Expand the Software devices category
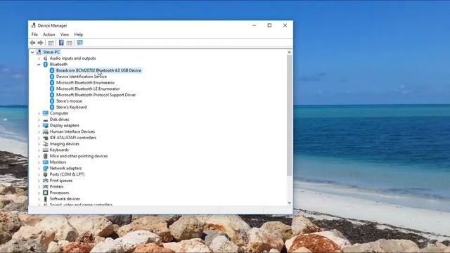 point(39,199)
